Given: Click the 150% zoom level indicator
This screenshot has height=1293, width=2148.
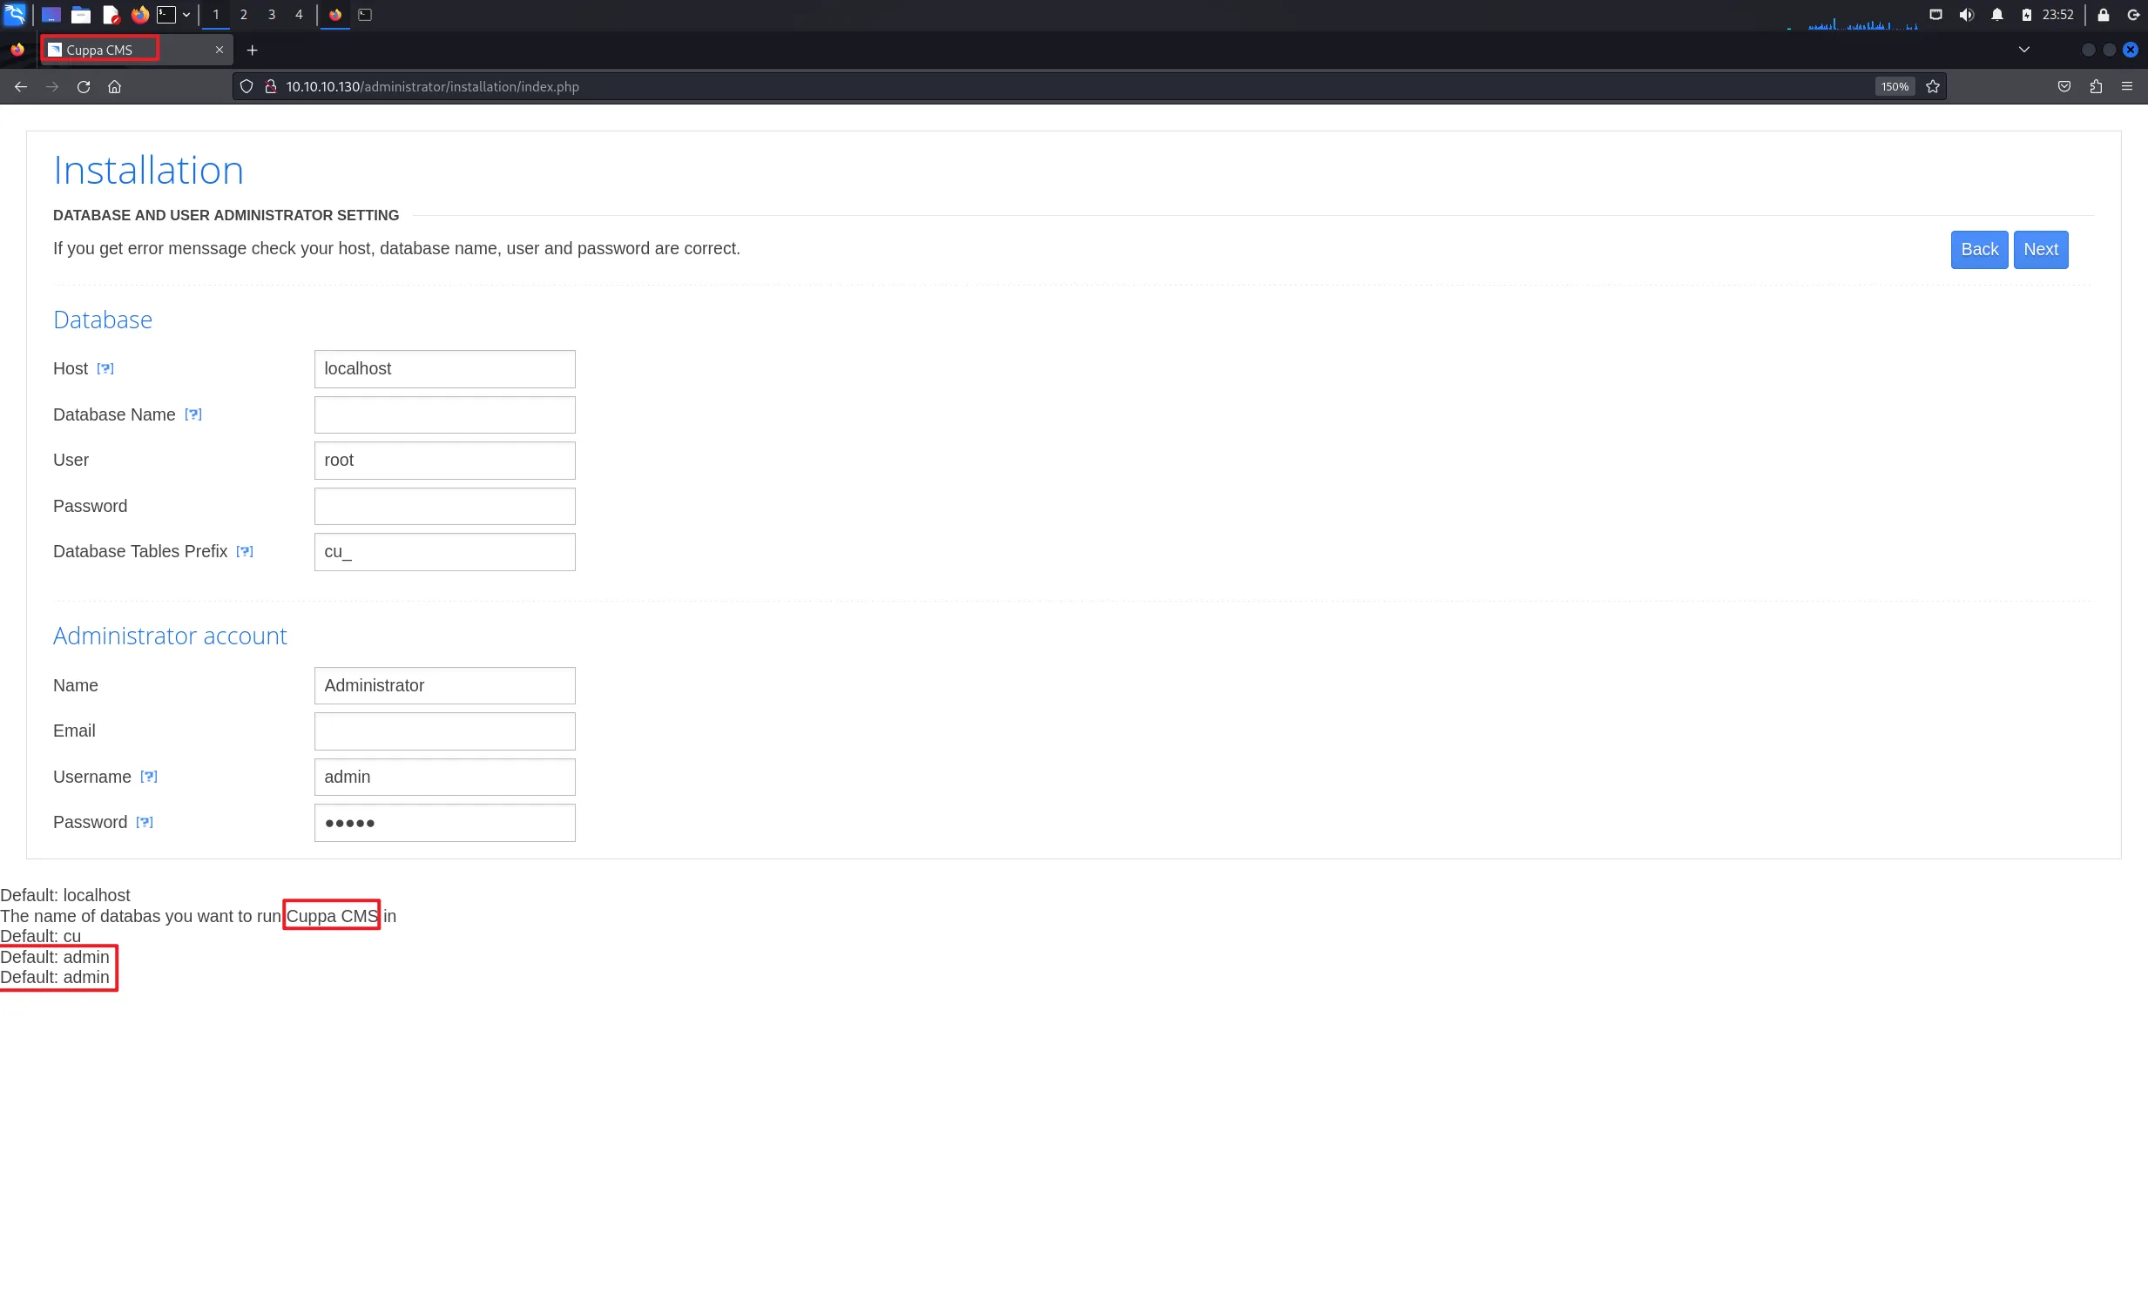Looking at the screenshot, I should point(1895,86).
